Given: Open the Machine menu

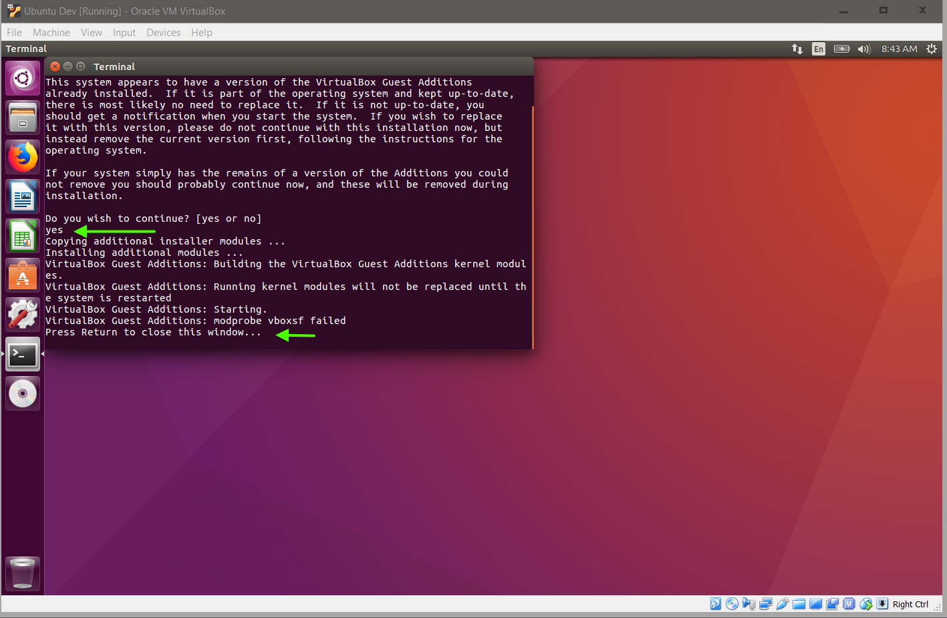Looking at the screenshot, I should pyautogui.click(x=51, y=32).
